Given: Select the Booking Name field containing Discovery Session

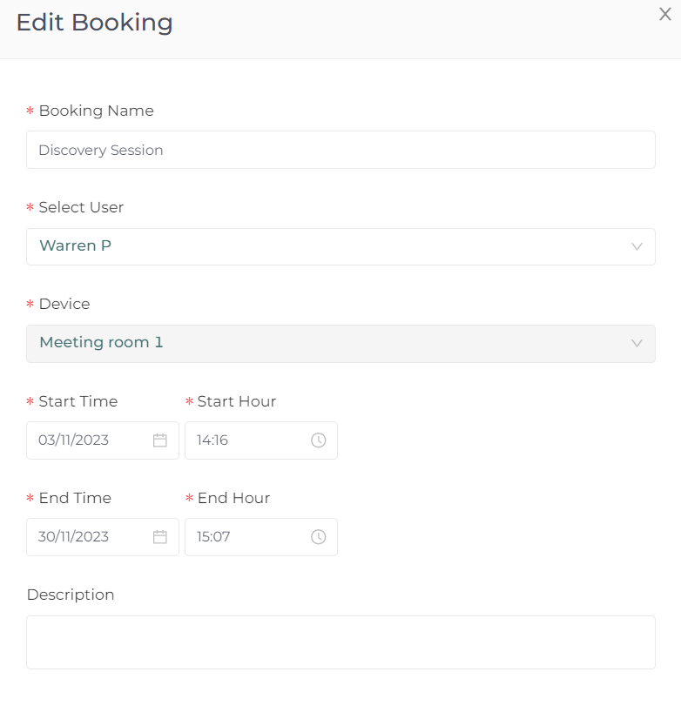Looking at the screenshot, I should pos(340,150).
